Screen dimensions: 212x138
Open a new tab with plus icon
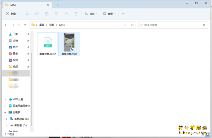pos(57,5)
